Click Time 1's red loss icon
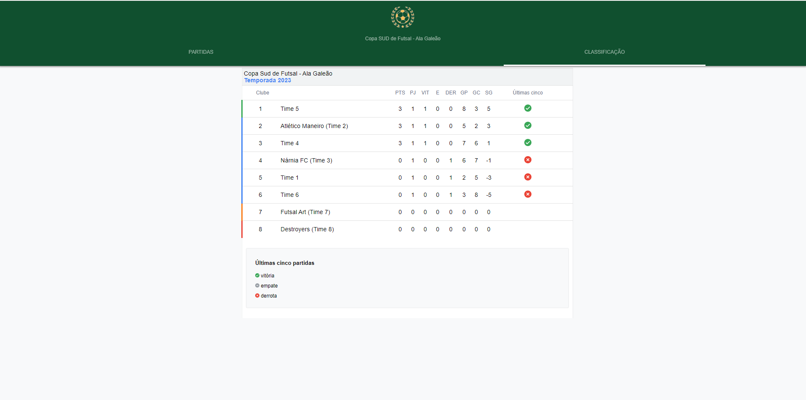The height and width of the screenshot is (400, 806). [528, 177]
